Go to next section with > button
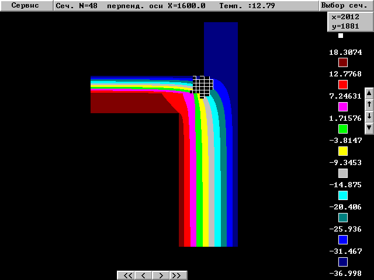 pyautogui.click(x=161, y=275)
